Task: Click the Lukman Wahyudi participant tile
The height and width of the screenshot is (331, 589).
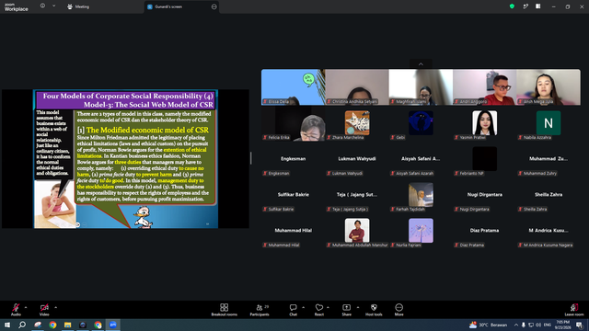Action: click(x=357, y=159)
